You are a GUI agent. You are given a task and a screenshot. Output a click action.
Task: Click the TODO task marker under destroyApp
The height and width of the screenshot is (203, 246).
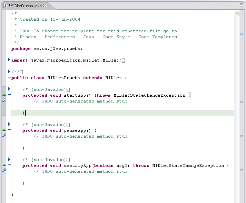[4, 171]
